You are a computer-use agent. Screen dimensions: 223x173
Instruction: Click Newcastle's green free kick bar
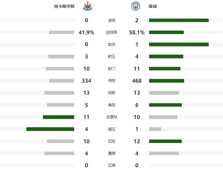(58, 117)
